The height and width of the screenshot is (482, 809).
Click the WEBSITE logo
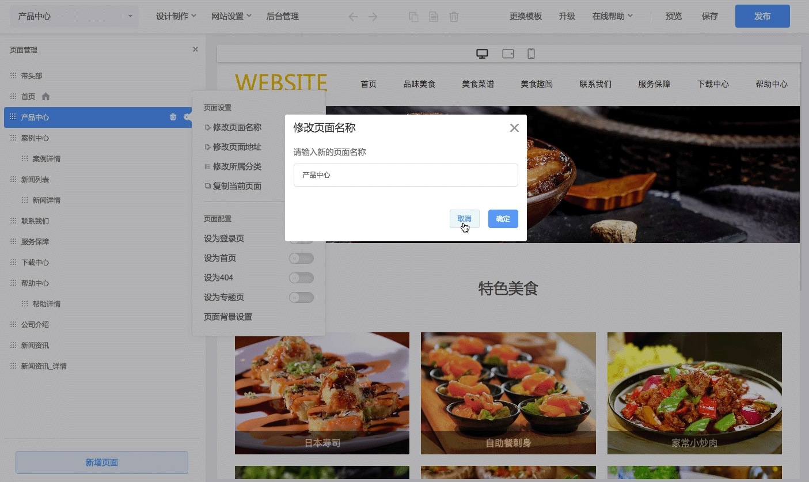281,82
